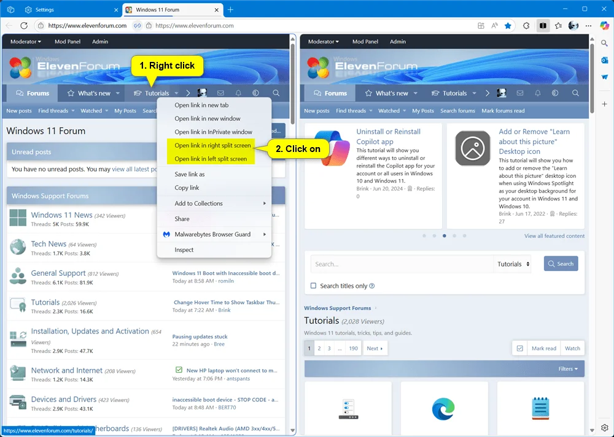Image resolution: width=614 pixels, height=437 pixels.
Task: Expand the Find threads dropdown in the right pane
Action: 371,111
